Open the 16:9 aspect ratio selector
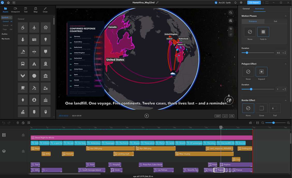The image size is (292, 178). click(225, 116)
